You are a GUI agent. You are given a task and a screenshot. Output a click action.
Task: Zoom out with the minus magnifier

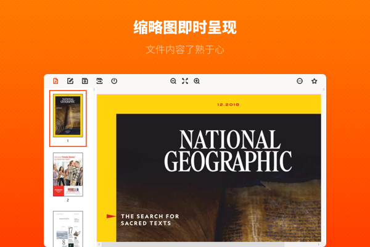point(173,81)
